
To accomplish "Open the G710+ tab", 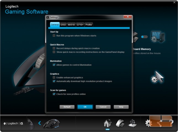I will tap(80, 25).
